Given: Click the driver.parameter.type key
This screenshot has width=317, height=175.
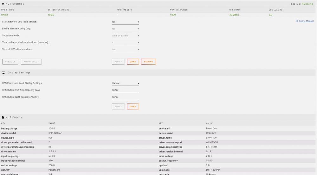Looking at the screenshot, I should coord(171,147).
